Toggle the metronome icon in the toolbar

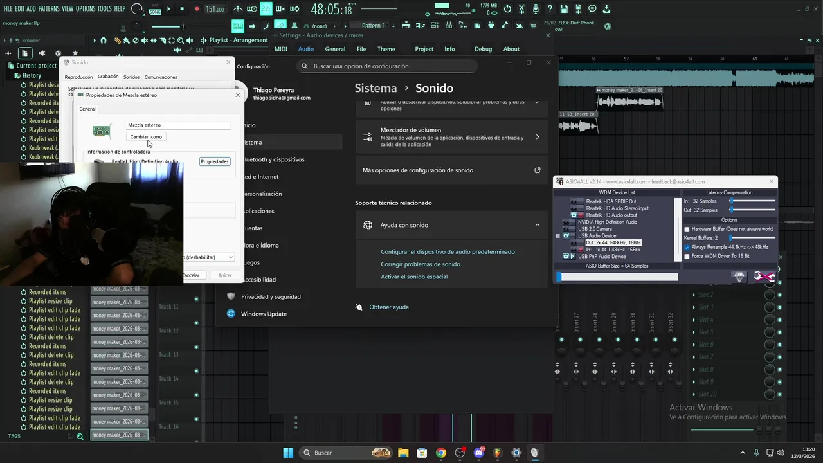pyautogui.click(x=239, y=9)
